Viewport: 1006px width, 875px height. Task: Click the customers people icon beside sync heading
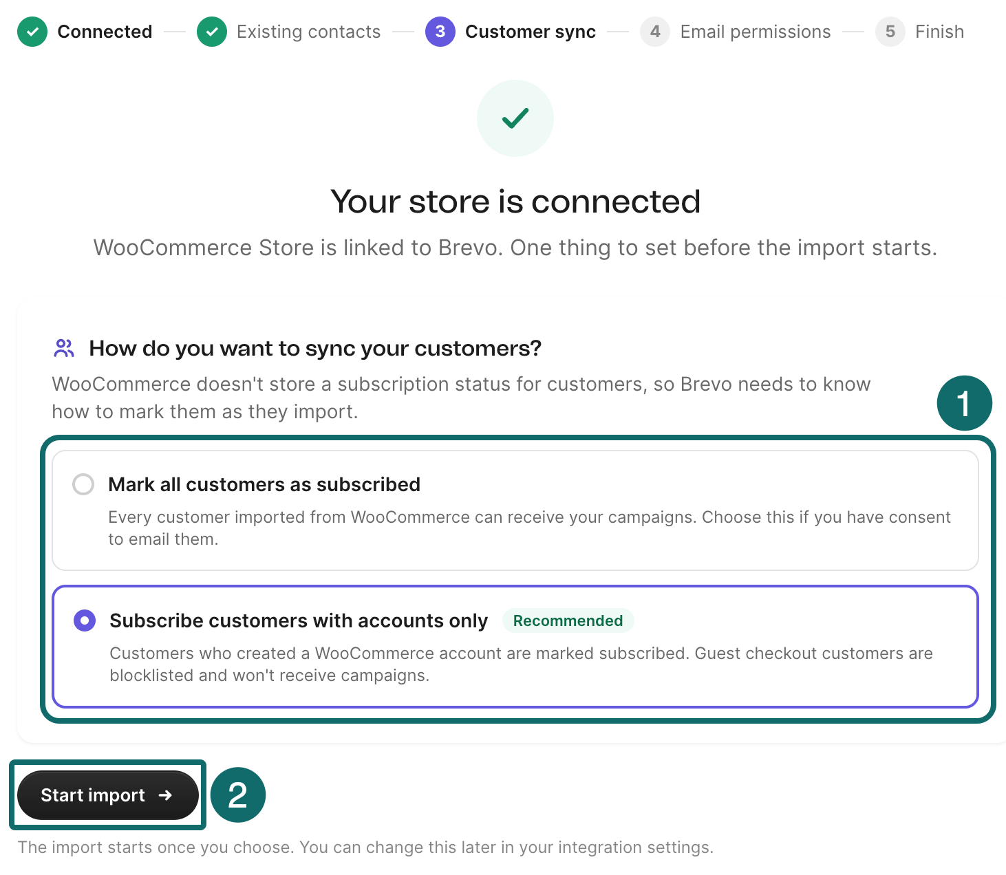pos(64,349)
